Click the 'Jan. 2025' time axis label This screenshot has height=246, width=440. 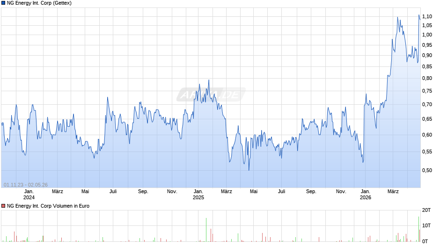click(x=198, y=195)
